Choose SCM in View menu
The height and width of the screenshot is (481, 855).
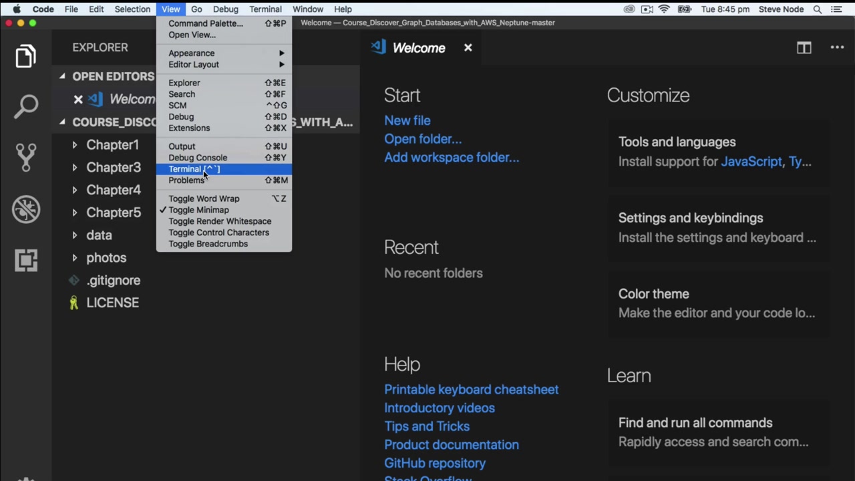click(224, 106)
